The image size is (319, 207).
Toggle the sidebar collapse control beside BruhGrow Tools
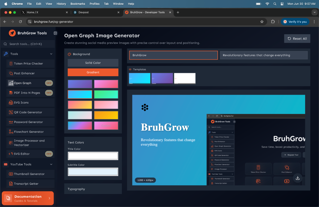[55, 33]
